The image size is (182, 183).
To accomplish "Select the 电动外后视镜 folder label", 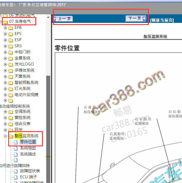I will point(26,95).
